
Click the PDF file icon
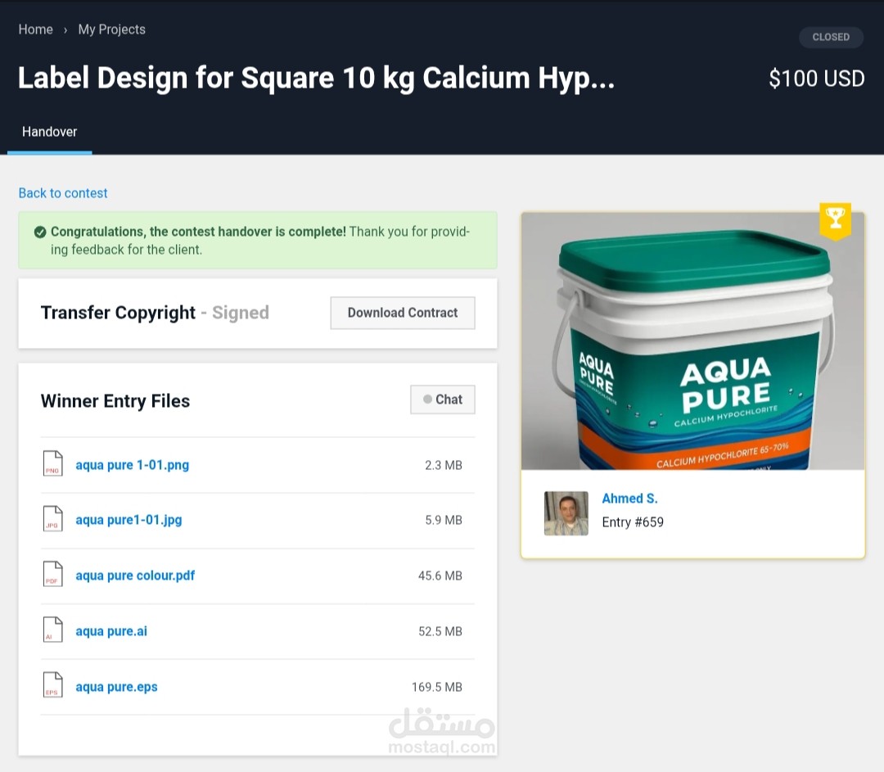click(x=52, y=575)
